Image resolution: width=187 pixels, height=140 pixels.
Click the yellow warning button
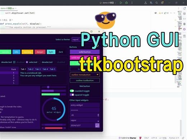pyautogui.click(x=27, y=52)
